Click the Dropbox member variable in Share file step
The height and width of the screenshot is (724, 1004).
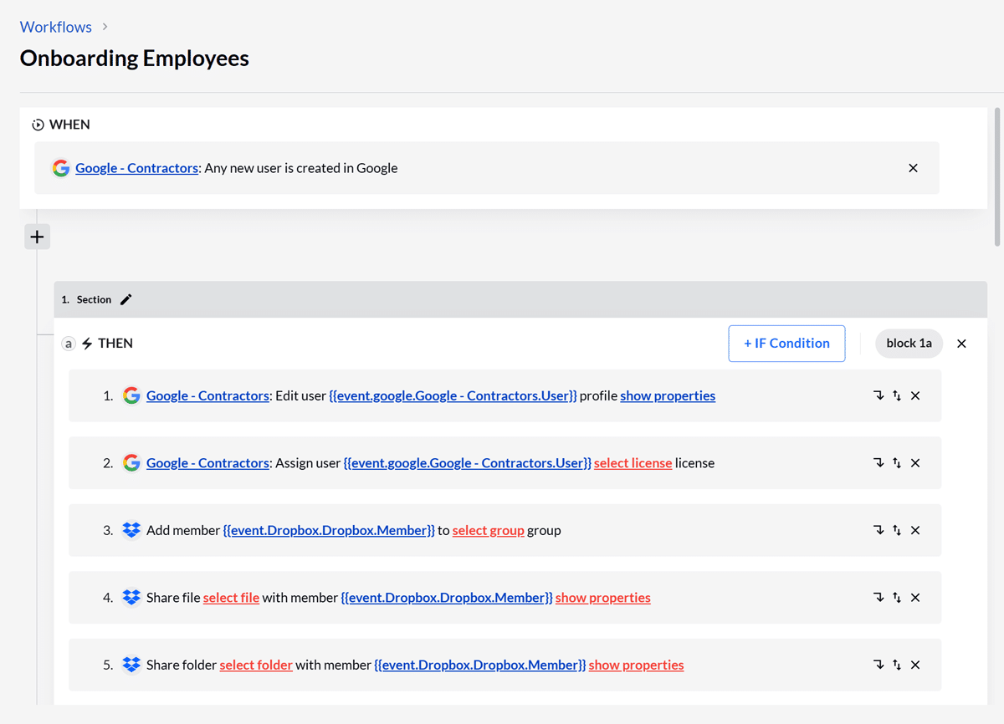point(447,598)
